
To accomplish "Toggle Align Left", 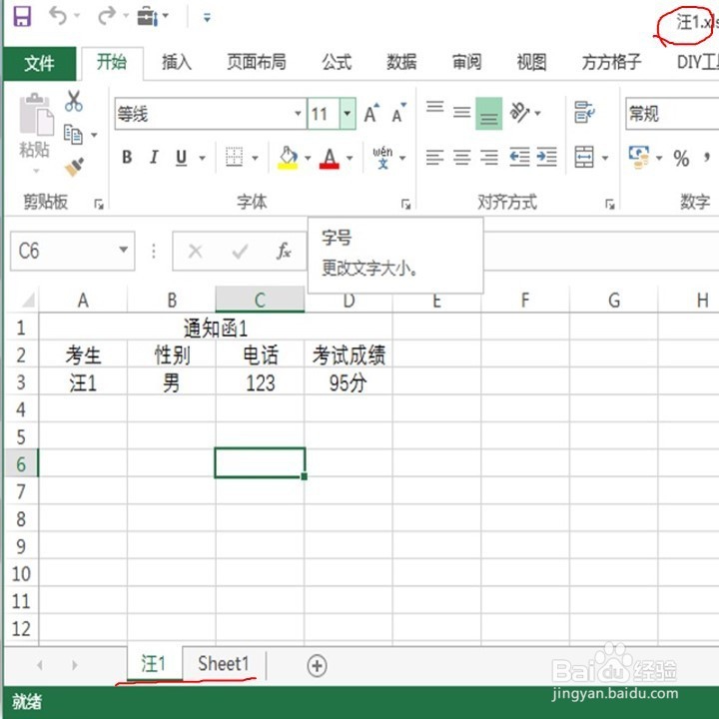I will [x=434, y=158].
